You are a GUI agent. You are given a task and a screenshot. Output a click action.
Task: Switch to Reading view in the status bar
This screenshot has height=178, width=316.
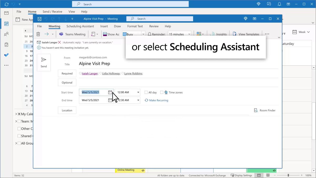coord(268,175)
